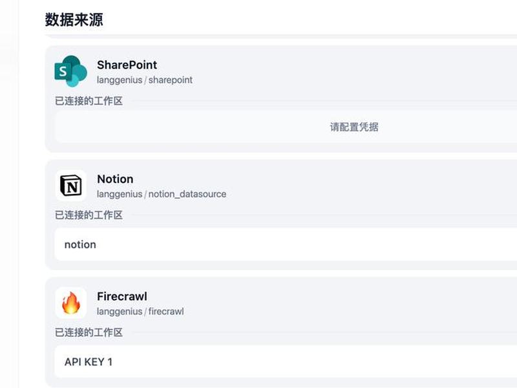This screenshot has height=388, width=517.
Task: Click 已连接的工作区 label under SharePoint
Action: point(89,101)
